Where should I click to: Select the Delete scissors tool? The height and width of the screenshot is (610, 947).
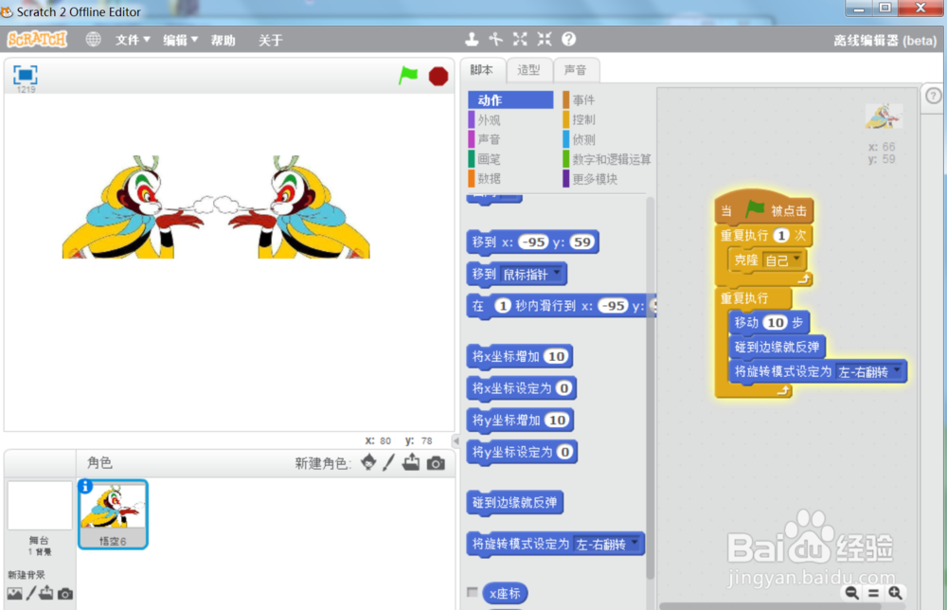pyautogui.click(x=496, y=40)
